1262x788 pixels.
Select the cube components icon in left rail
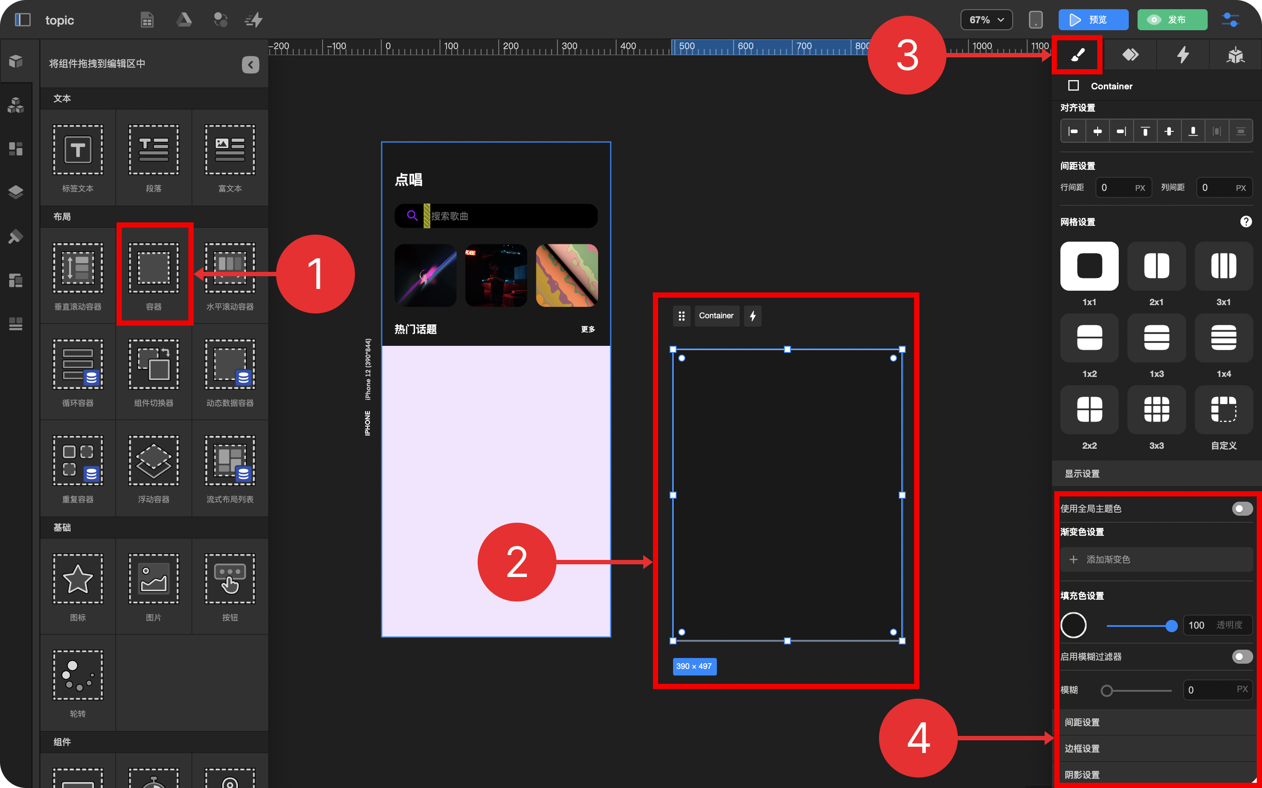tap(16, 61)
